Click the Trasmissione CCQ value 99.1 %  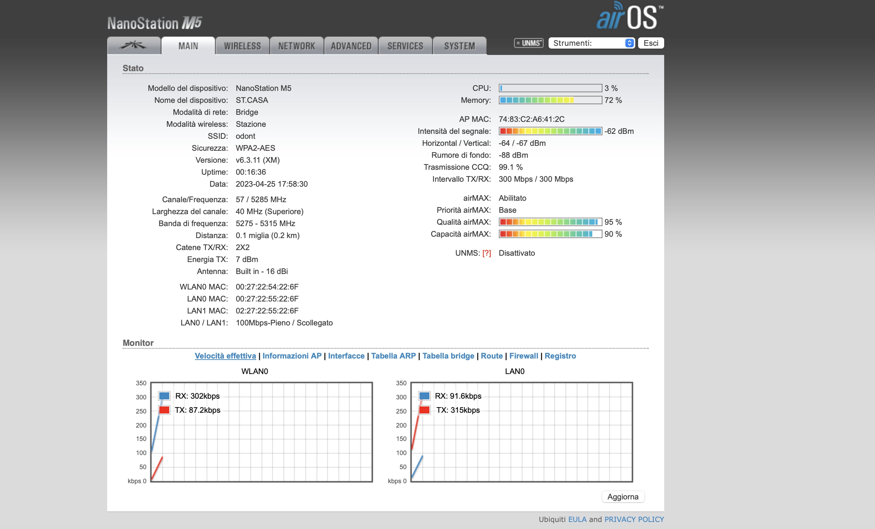[x=511, y=167]
